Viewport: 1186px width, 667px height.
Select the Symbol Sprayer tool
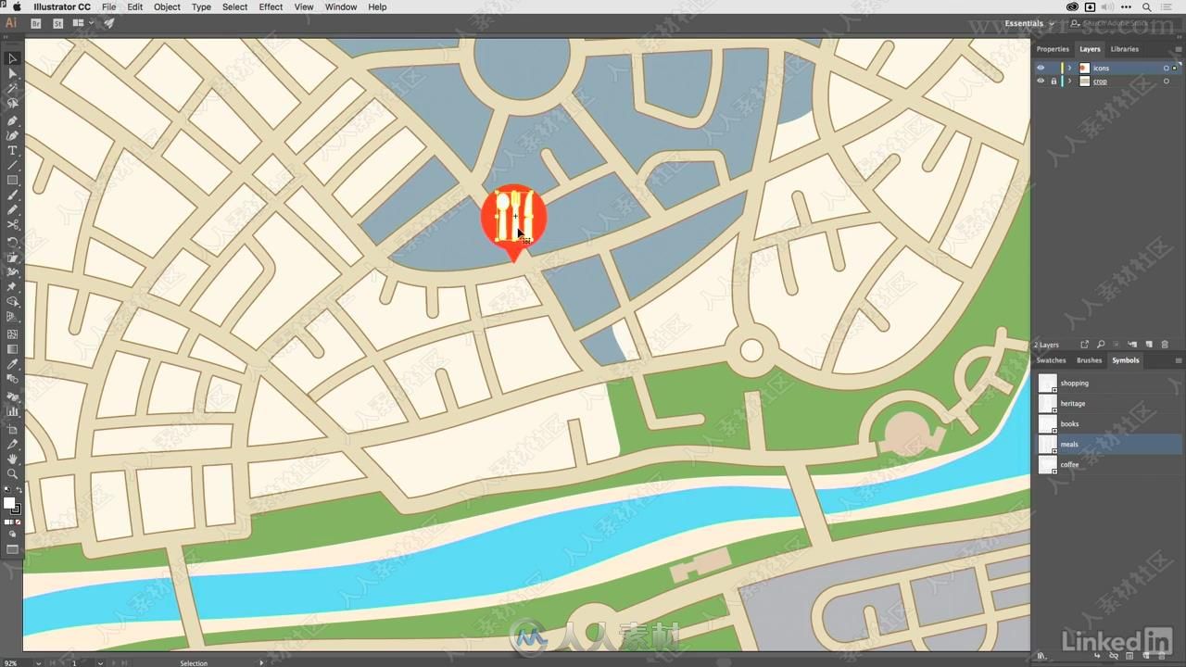tap(12, 396)
